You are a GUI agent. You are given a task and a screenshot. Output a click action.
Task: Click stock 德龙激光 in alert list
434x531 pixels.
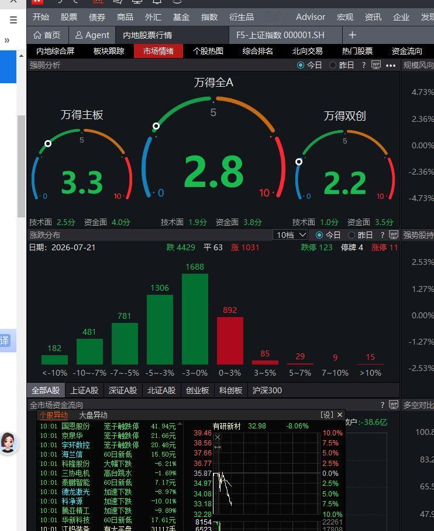(75, 492)
